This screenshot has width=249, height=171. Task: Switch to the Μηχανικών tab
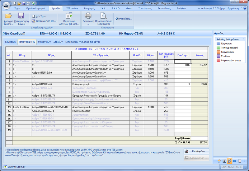(x=45, y=41)
